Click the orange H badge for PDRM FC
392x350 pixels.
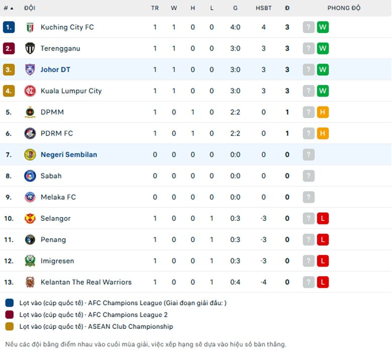pyautogui.click(x=323, y=134)
